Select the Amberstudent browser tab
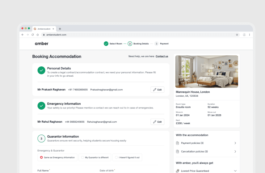Image resolution: width=265 pixels, height=173 pixels. (44, 29)
